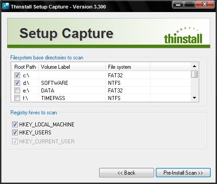This screenshot has width=217, height=184.
Task: Start the Pre-Install Scan >> button
Action: click(x=183, y=173)
